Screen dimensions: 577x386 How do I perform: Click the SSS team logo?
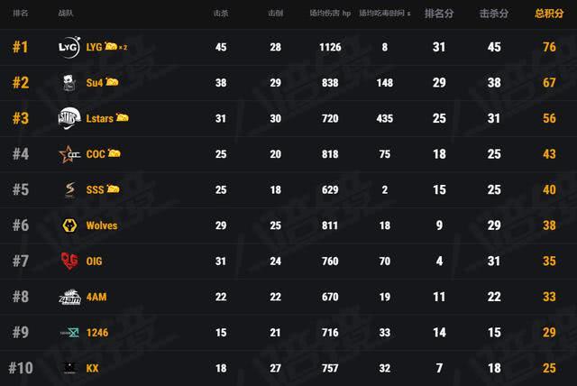[69, 189]
